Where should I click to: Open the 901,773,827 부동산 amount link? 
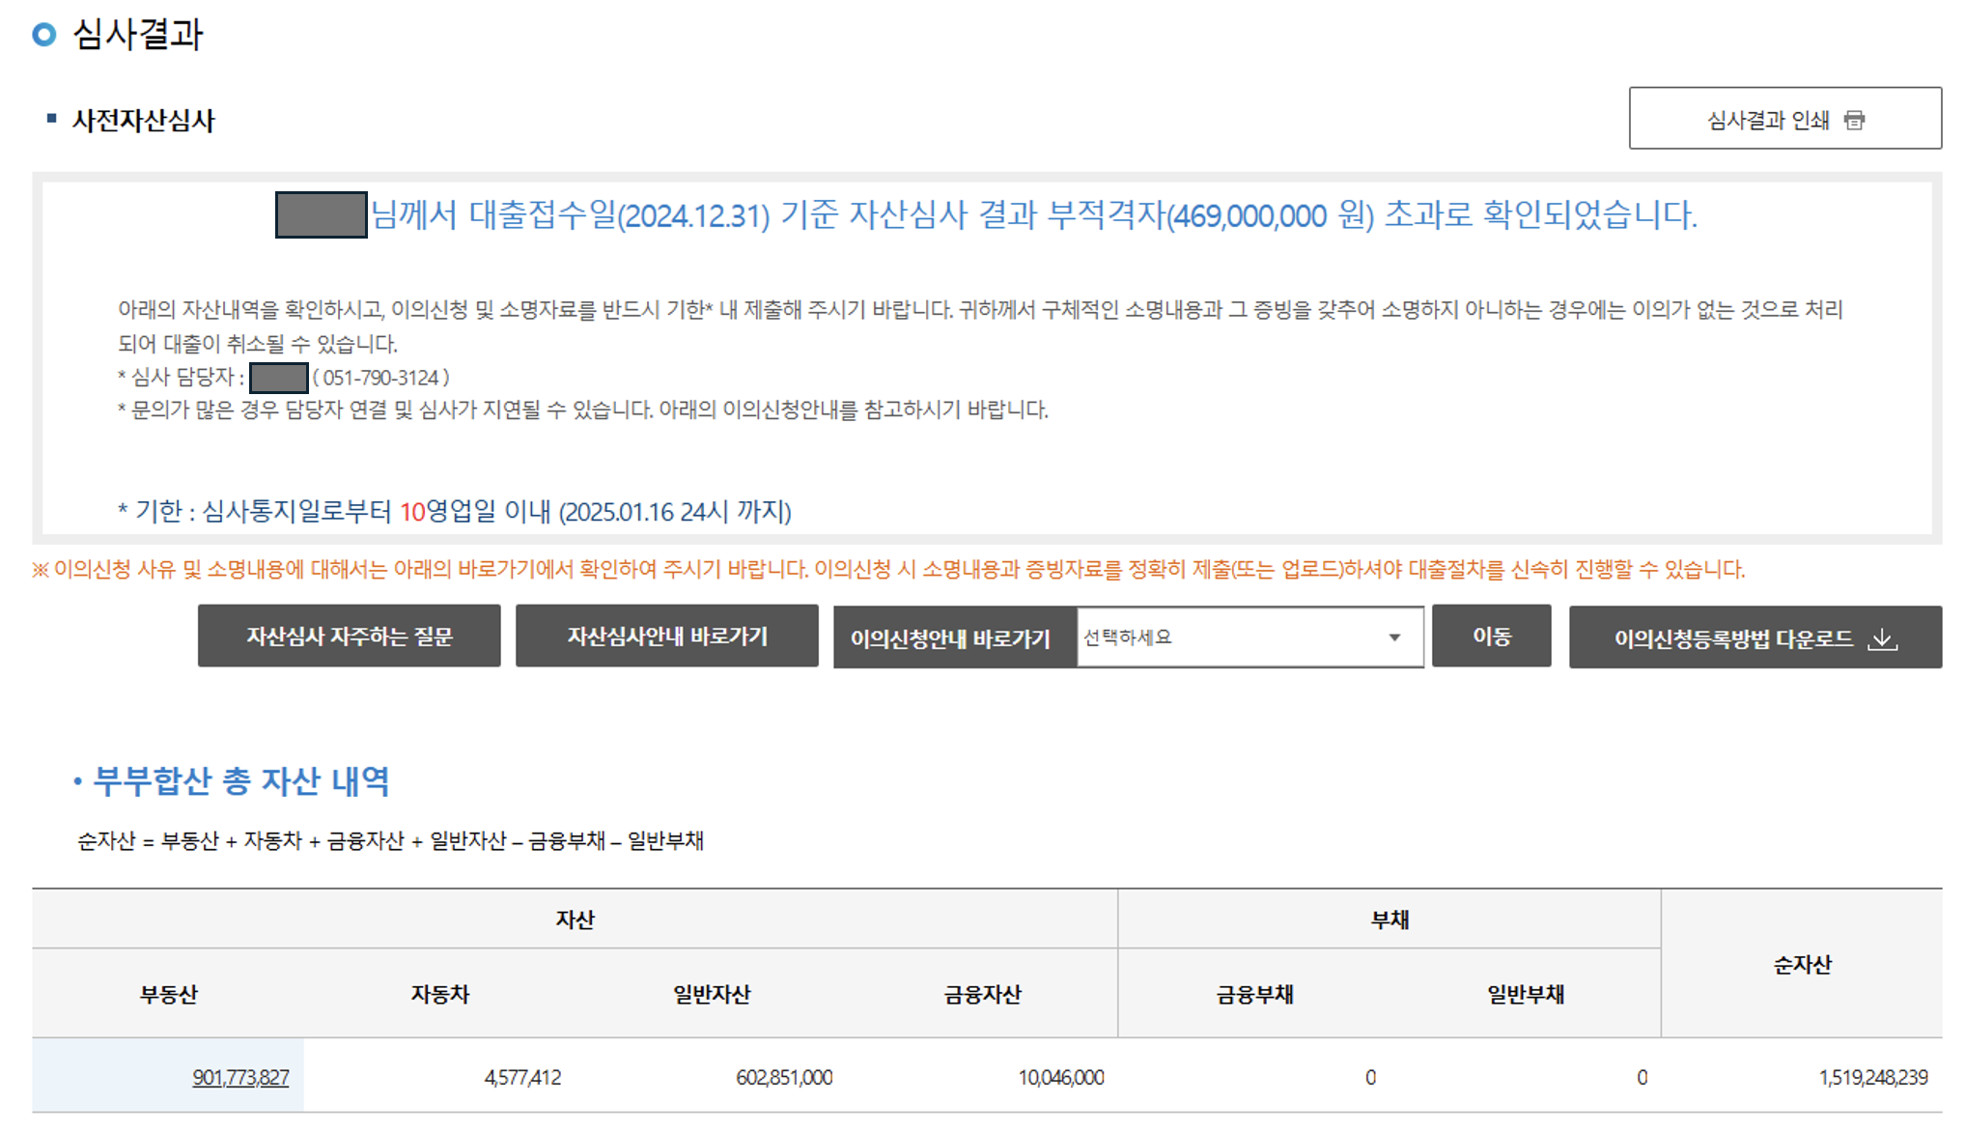[x=240, y=1077]
